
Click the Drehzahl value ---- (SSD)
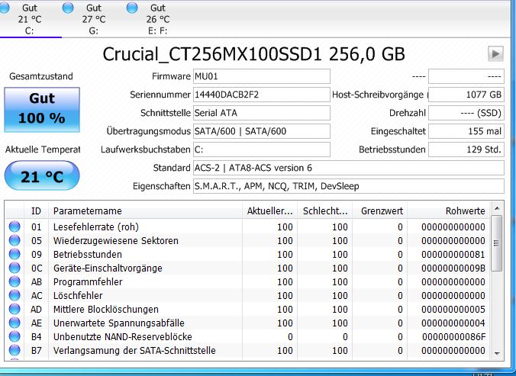pyautogui.click(x=466, y=113)
